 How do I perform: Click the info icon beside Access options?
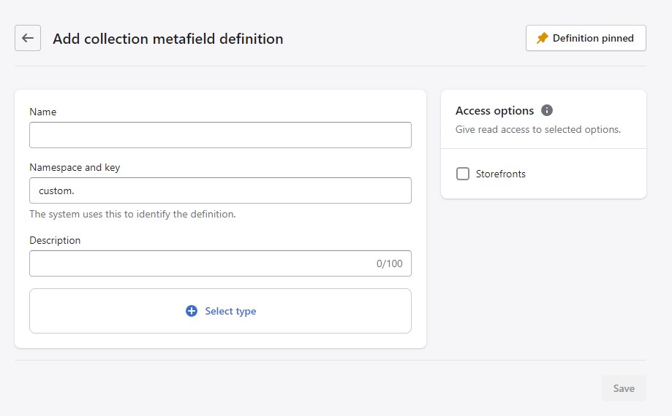click(547, 110)
